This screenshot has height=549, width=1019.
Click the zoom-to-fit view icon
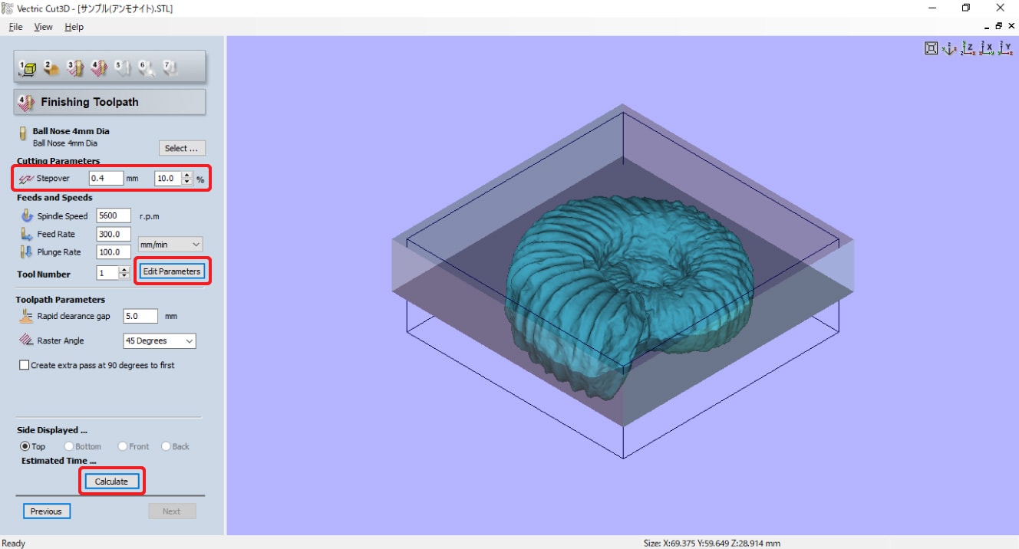pyautogui.click(x=931, y=48)
